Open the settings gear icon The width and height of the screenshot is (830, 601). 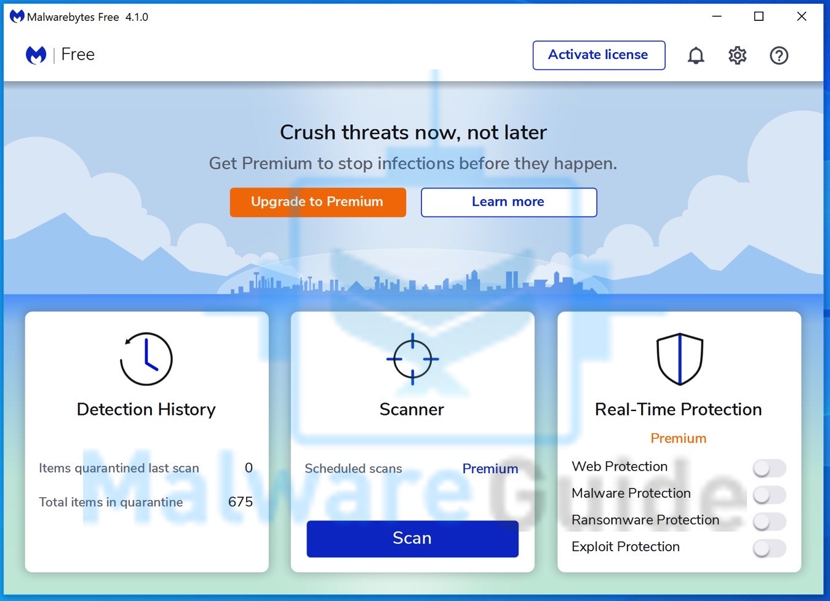(737, 55)
